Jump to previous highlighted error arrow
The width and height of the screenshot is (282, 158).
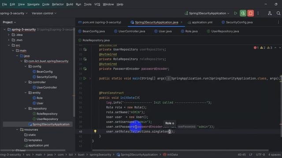tap(275, 48)
